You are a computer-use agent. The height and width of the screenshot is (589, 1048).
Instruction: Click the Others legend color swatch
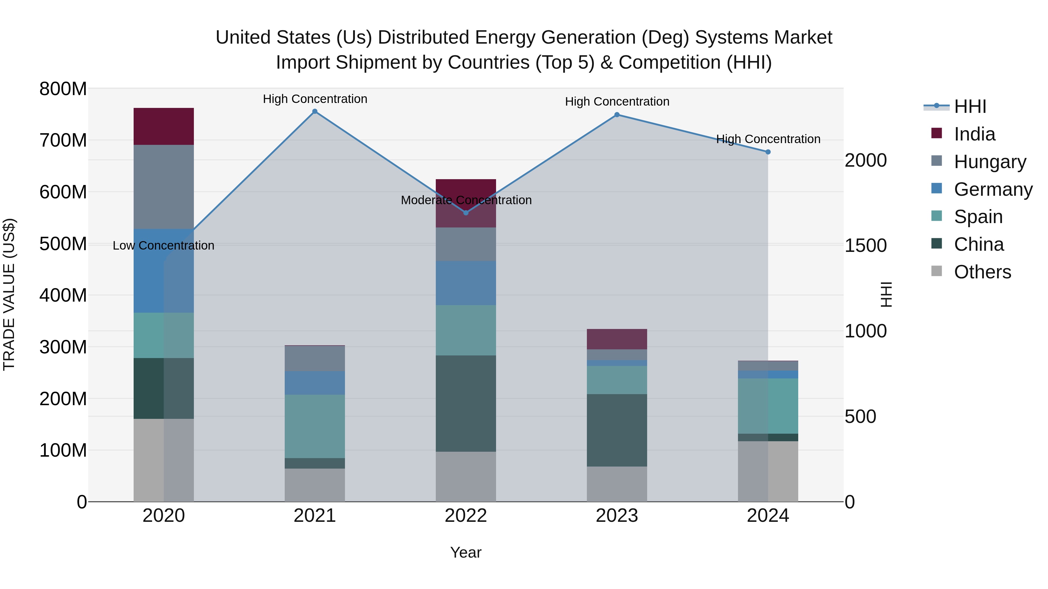(x=937, y=271)
